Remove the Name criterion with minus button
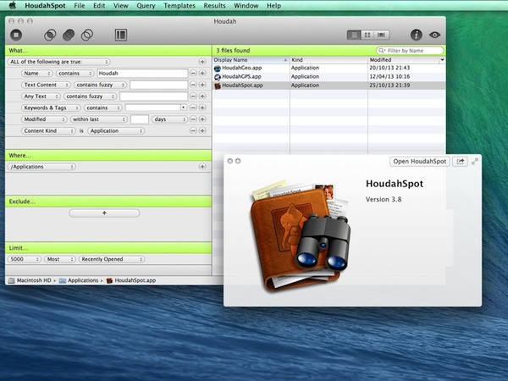This screenshot has height=381, width=508. pyautogui.click(x=193, y=74)
